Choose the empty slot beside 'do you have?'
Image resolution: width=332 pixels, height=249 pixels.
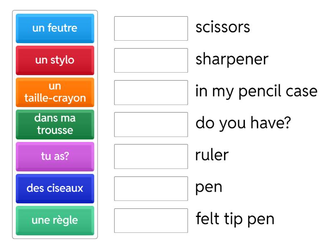click(151, 124)
